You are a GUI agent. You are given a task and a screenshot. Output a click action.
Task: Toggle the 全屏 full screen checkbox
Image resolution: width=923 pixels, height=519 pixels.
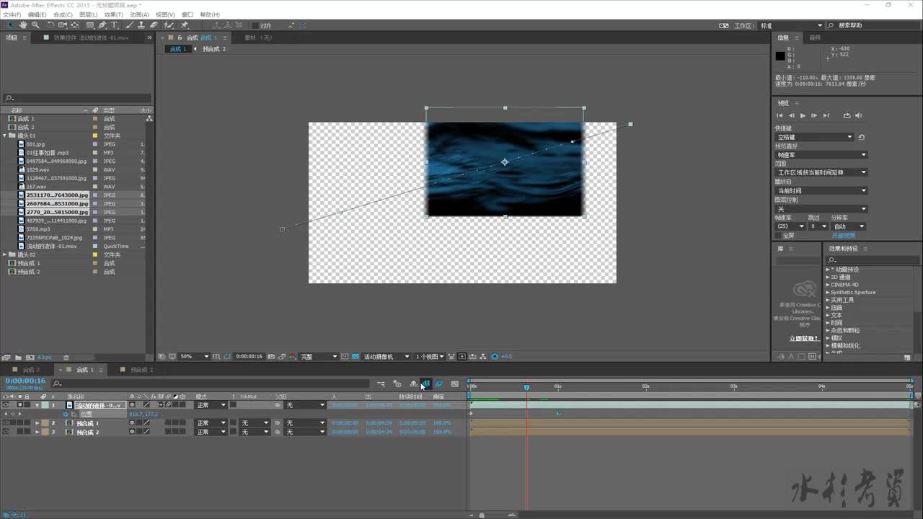tap(778, 235)
